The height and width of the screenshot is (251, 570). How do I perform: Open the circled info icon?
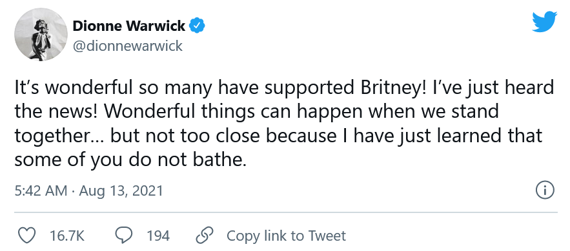click(x=545, y=190)
